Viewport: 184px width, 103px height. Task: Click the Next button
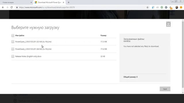point(165,89)
